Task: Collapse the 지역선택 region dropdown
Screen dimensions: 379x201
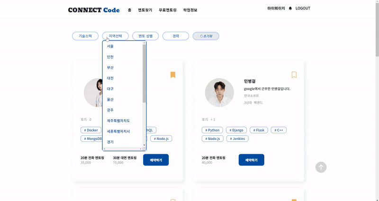Action: [115, 36]
